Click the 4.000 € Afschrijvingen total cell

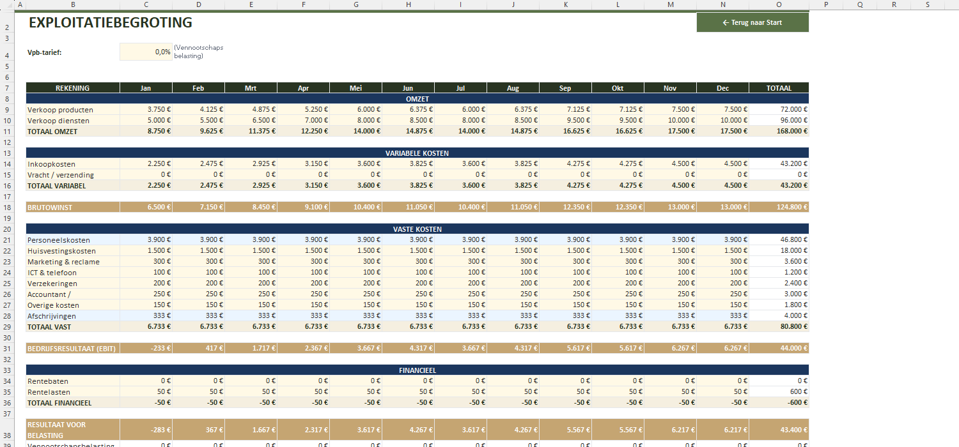(x=779, y=316)
